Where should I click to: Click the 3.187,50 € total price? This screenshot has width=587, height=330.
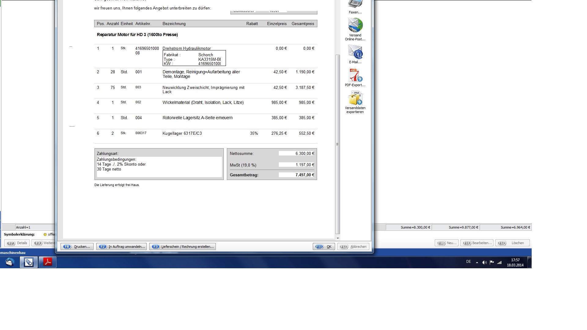305,88
